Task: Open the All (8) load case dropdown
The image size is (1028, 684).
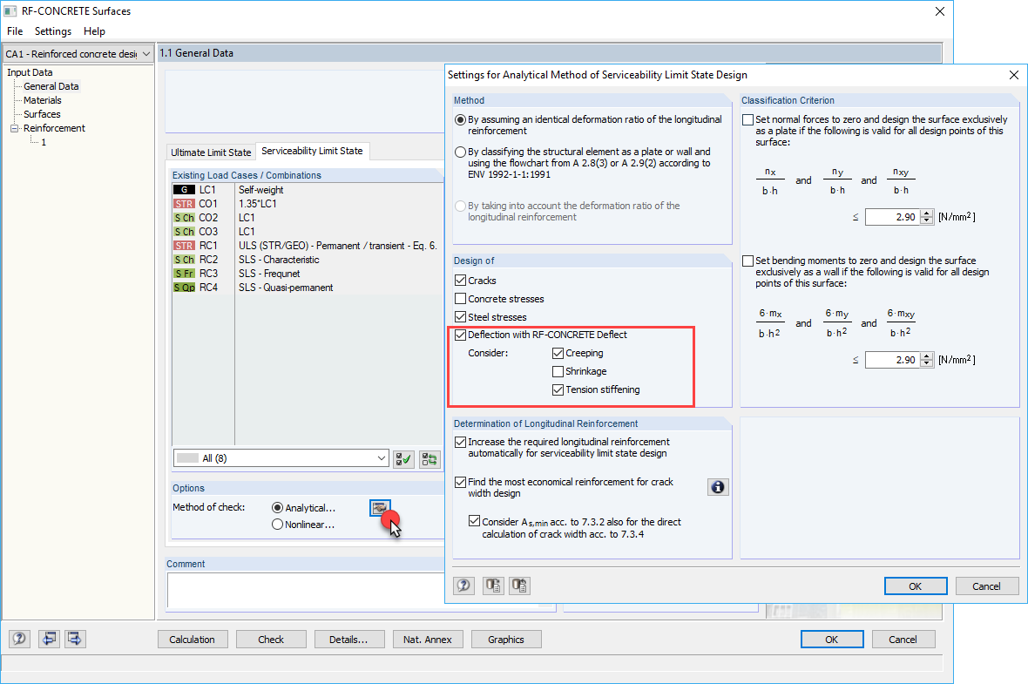Action: pos(383,457)
